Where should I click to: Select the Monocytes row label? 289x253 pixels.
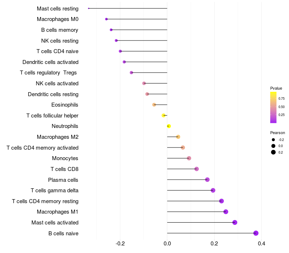[65, 158]
